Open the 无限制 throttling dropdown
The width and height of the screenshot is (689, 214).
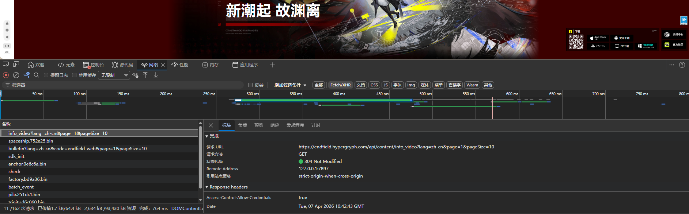(x=114, y=75)
